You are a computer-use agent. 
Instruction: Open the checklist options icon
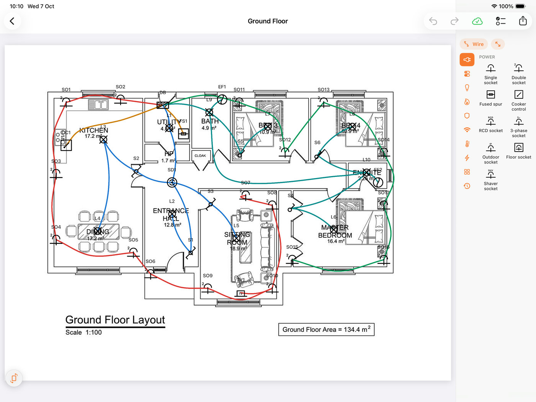[x=500, y=21]
